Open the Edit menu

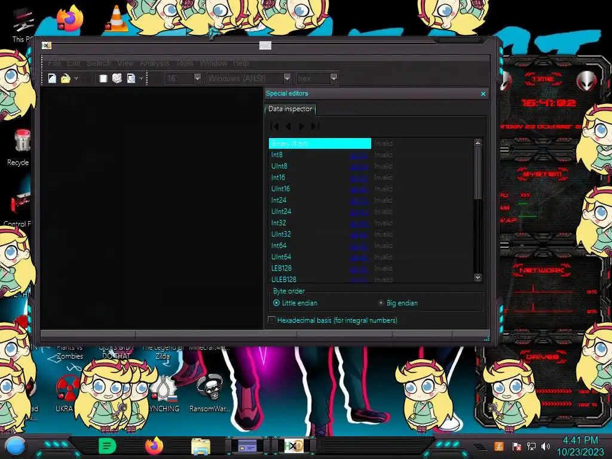click(74, 63)
